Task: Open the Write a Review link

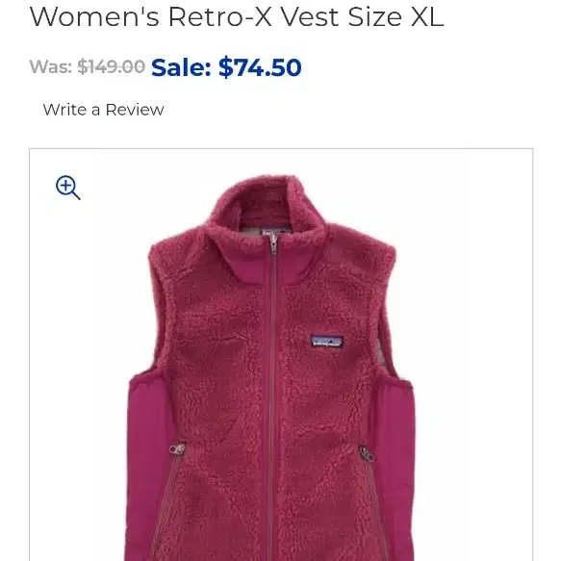Action: (103, 110)
